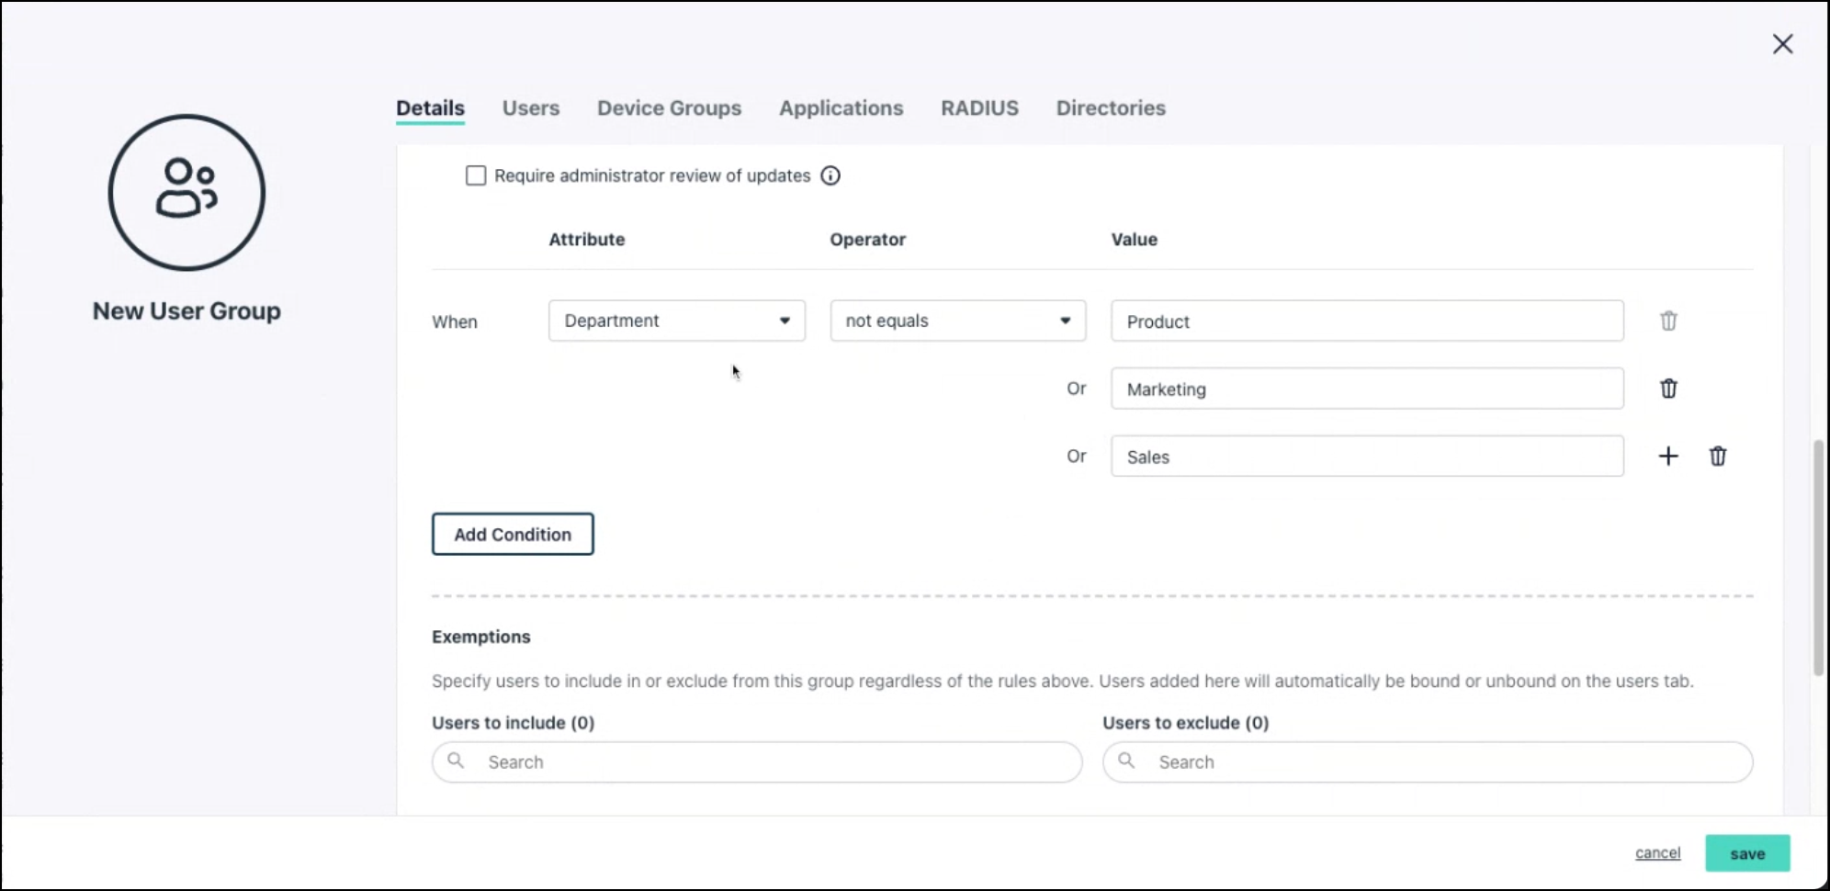Expand the not equals operator dropdown
Image resolution: width=1830 pixels, height=891 pixels.
click(x=957, y=321)
